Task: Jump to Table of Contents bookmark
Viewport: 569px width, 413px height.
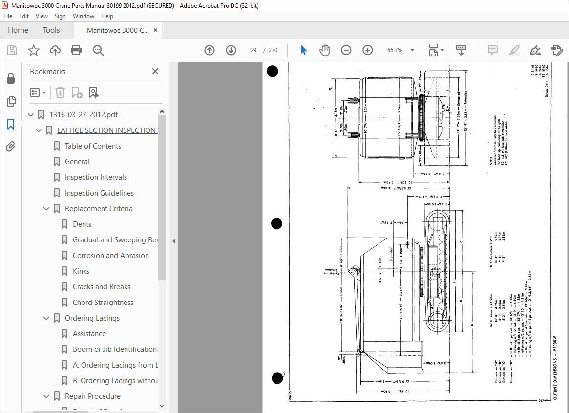Action: tap(93, 146)
